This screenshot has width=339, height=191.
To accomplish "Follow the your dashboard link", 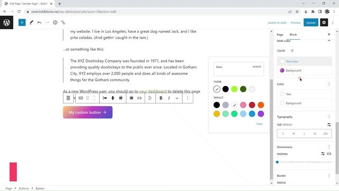I will 153,91.
